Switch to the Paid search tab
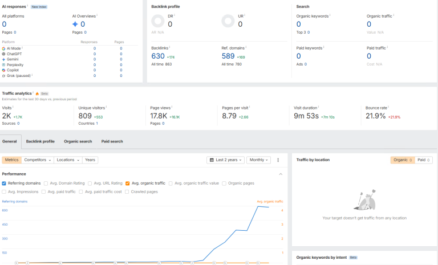Image resolution: width=438 pixels, height=265 pixels. 112,141
